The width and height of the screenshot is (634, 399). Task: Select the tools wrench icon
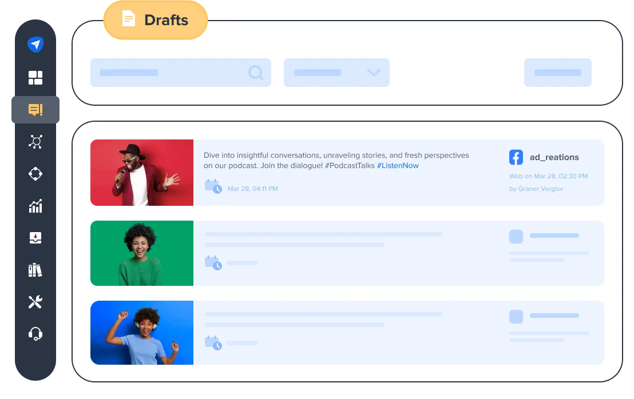(35, 302)
